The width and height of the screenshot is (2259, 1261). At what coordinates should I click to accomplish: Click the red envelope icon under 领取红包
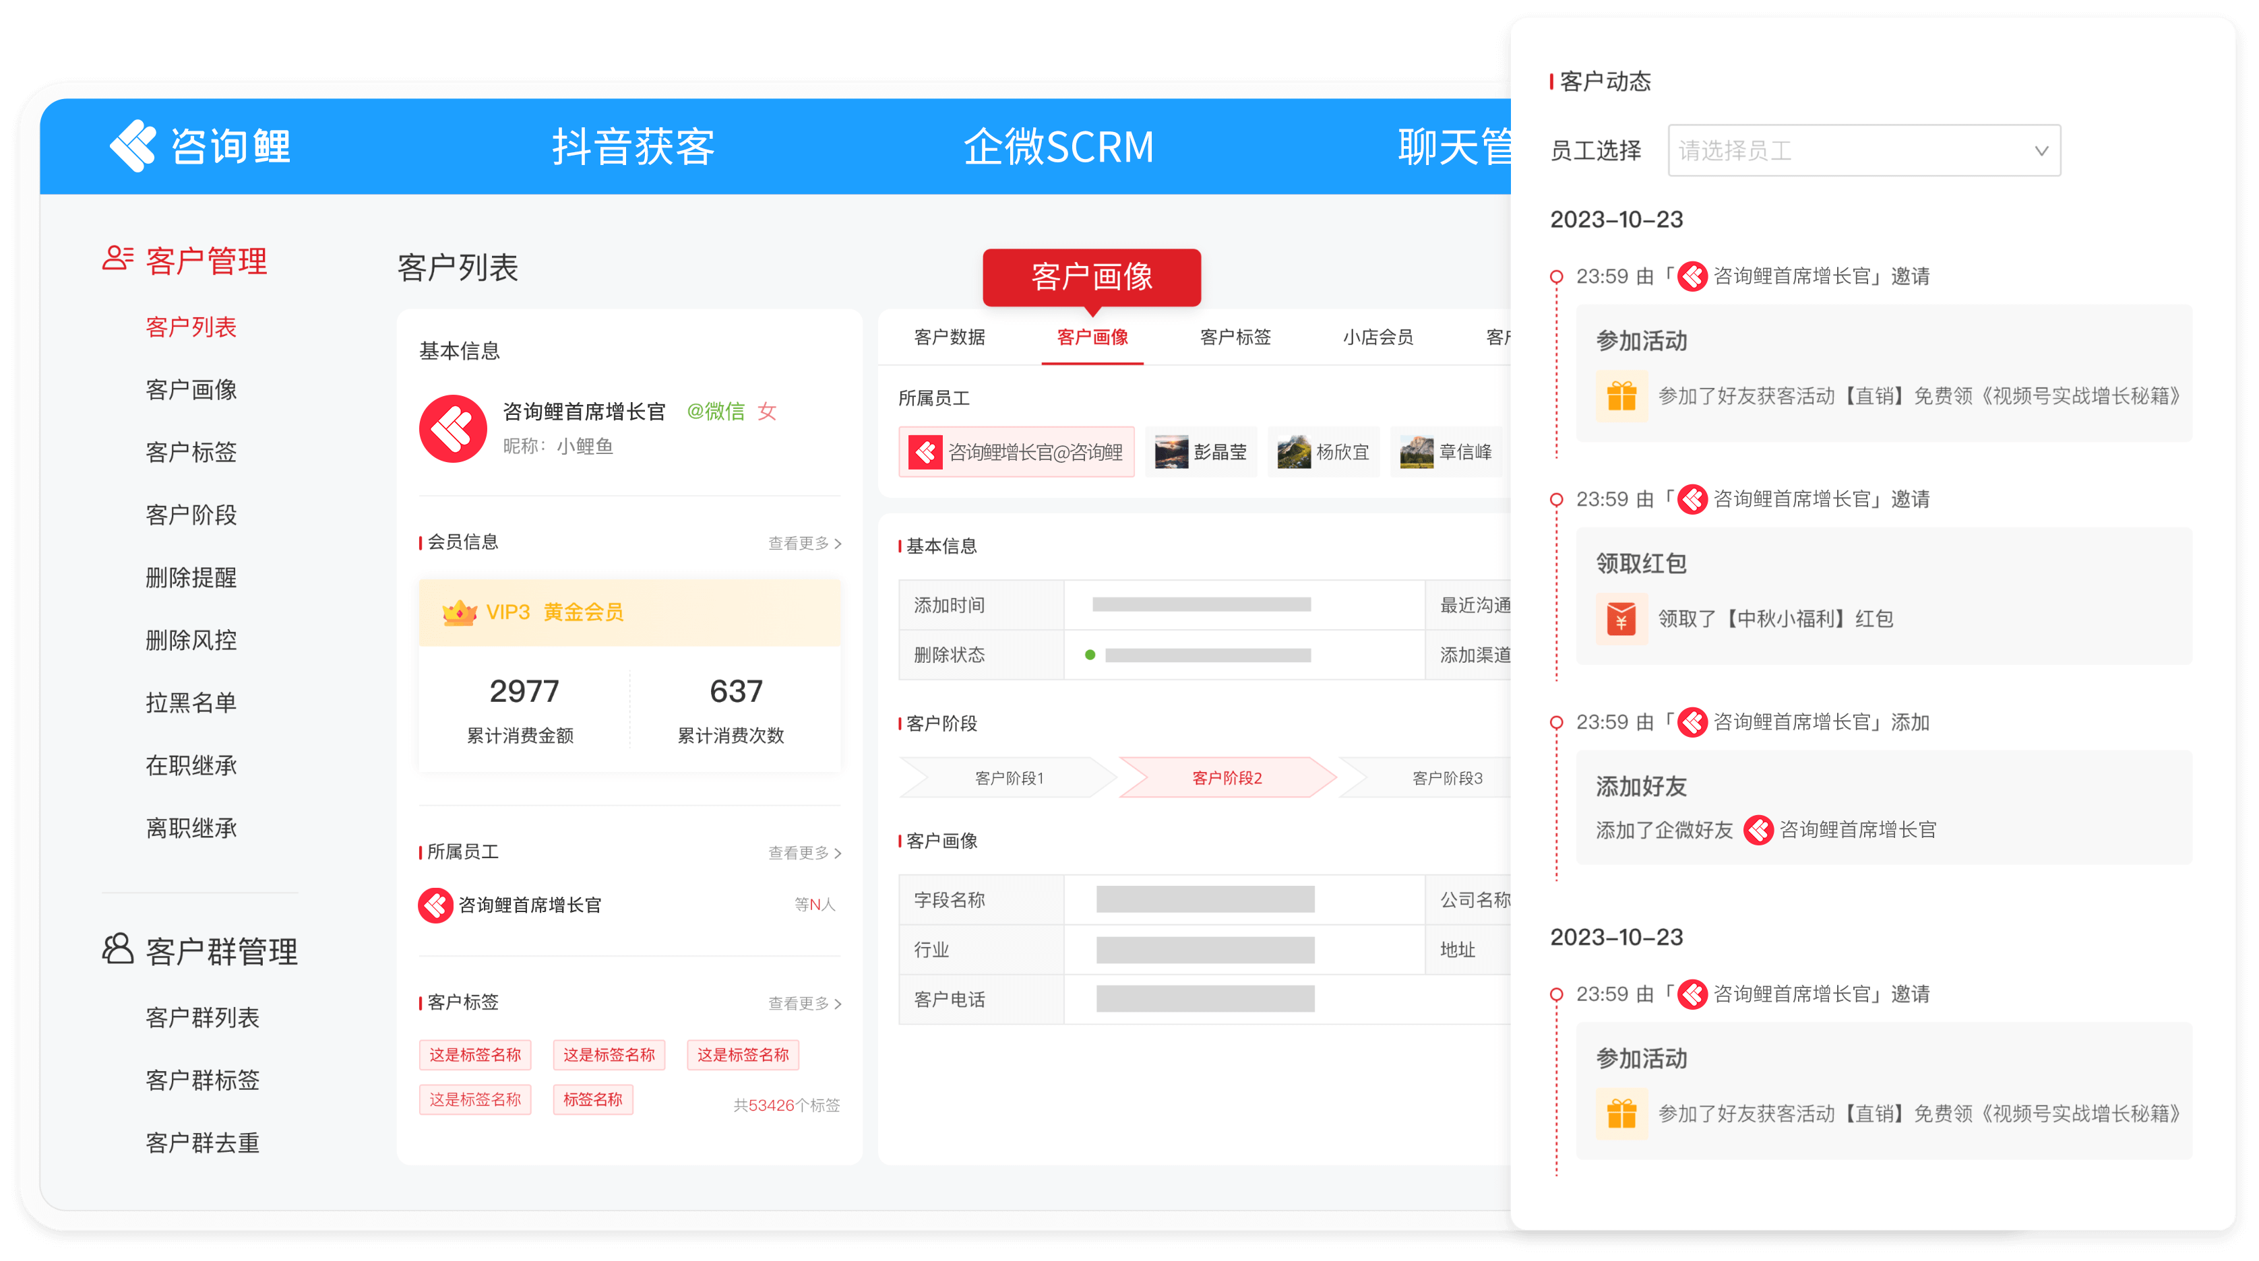coord(1621,618)
